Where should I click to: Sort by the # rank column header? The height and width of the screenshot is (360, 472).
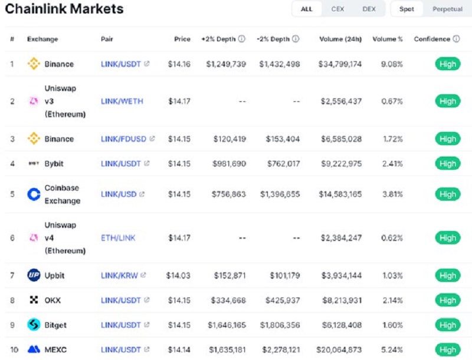tap(12, 39)
